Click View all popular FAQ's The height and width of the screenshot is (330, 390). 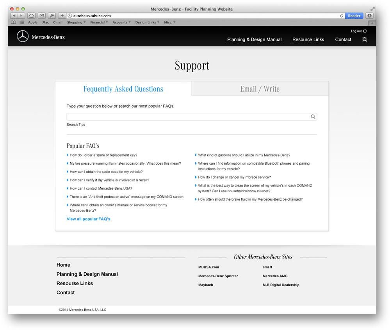(x=88, y=219)
